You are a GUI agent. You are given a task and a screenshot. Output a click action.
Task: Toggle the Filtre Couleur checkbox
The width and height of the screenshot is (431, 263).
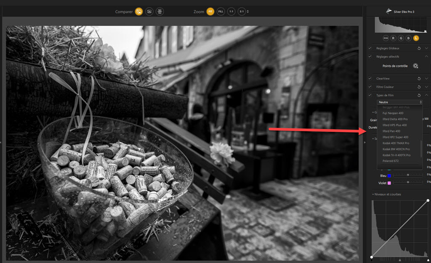tap(370, 87)
